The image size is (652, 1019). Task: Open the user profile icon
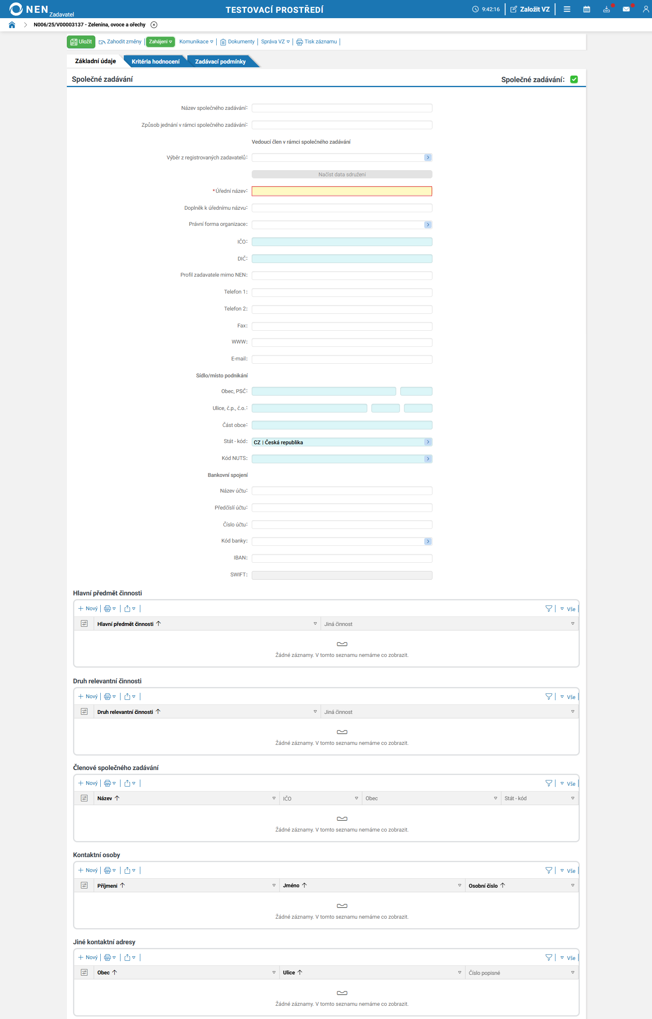click(x=646, y=9)
